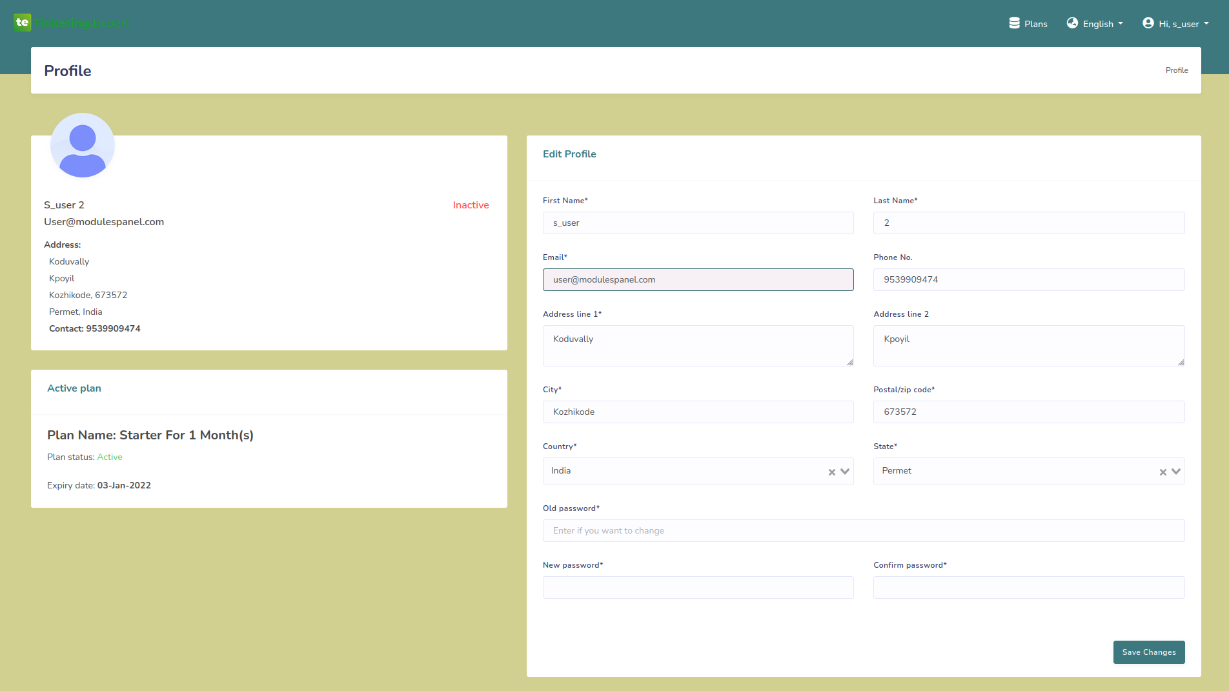Viewport: 1229px width, 691px height.
Task: Clear the Permet state selection
Action: tap(1163, 472)
